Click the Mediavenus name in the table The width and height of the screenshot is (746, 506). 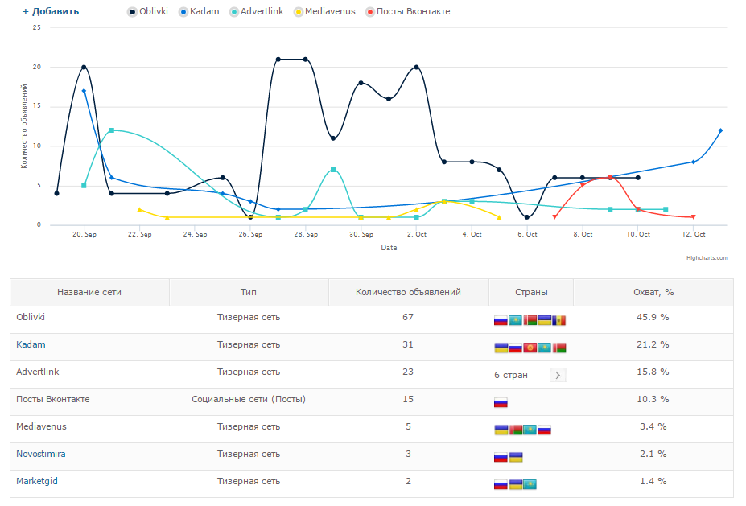point(41,426)
